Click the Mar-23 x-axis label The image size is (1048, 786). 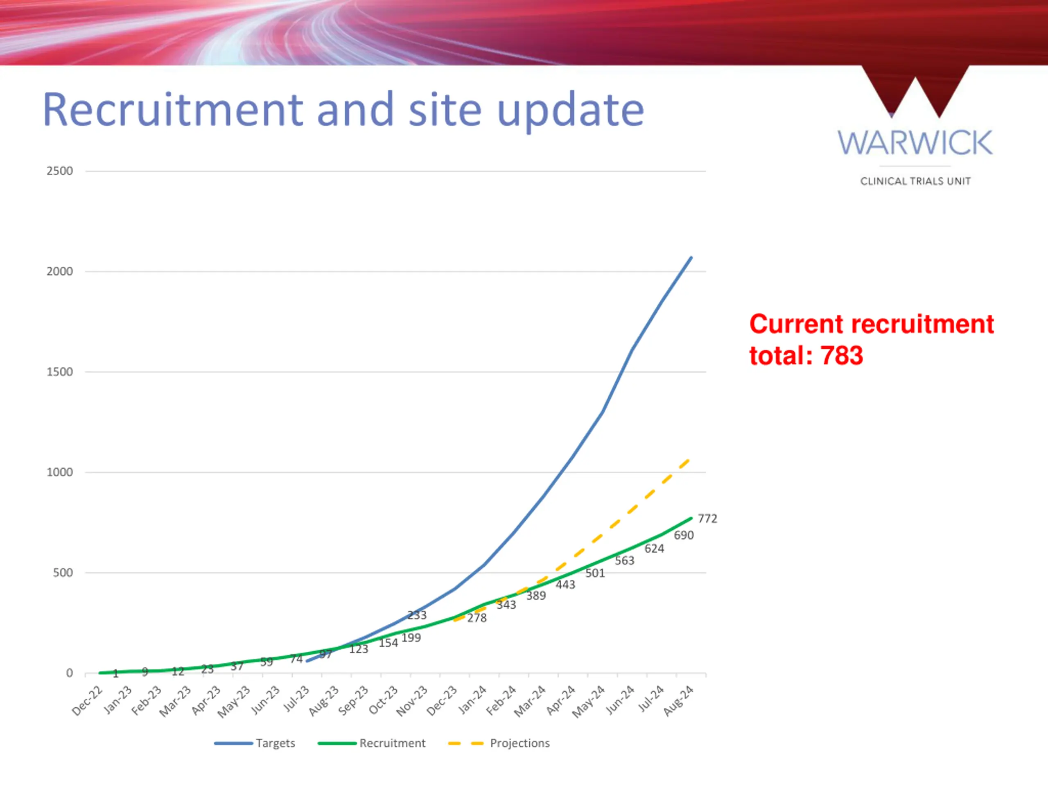pyautogui.click(x=175, y=702)
